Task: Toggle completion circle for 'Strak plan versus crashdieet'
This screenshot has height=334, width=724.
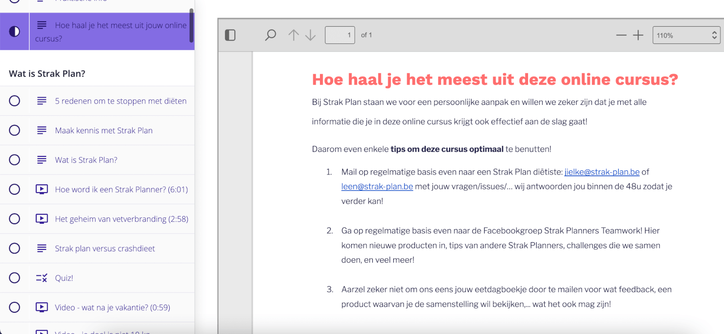Action: point(14,248)
